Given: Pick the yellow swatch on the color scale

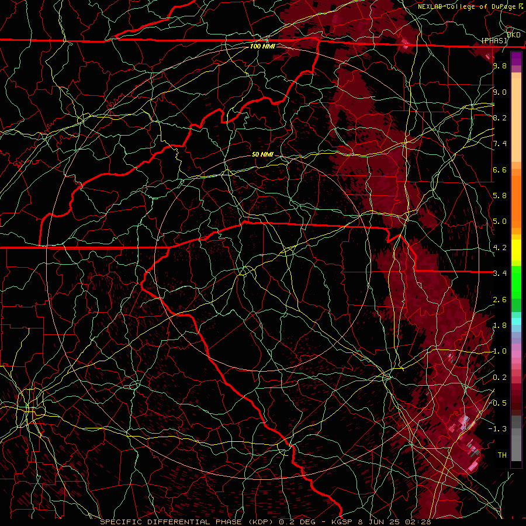Looking at the screenshot, I should pyautogui.click(x=516, y=250).
